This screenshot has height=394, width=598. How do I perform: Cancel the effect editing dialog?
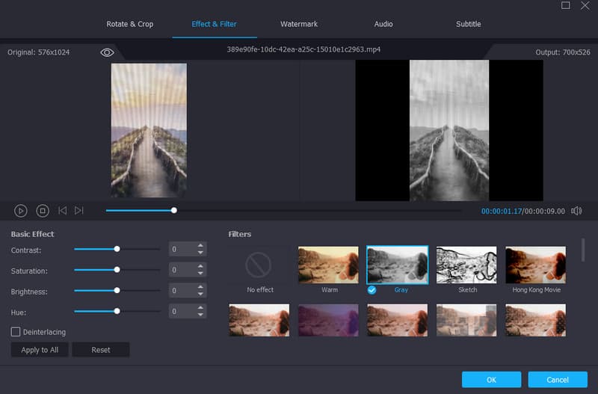tap(558, 380)
